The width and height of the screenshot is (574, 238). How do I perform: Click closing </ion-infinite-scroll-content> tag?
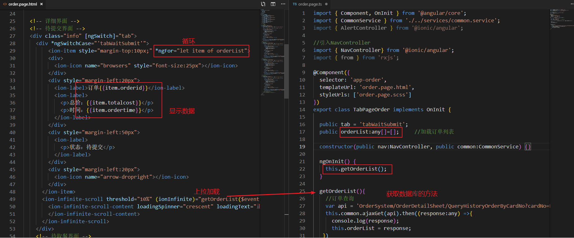pos(94,214)
